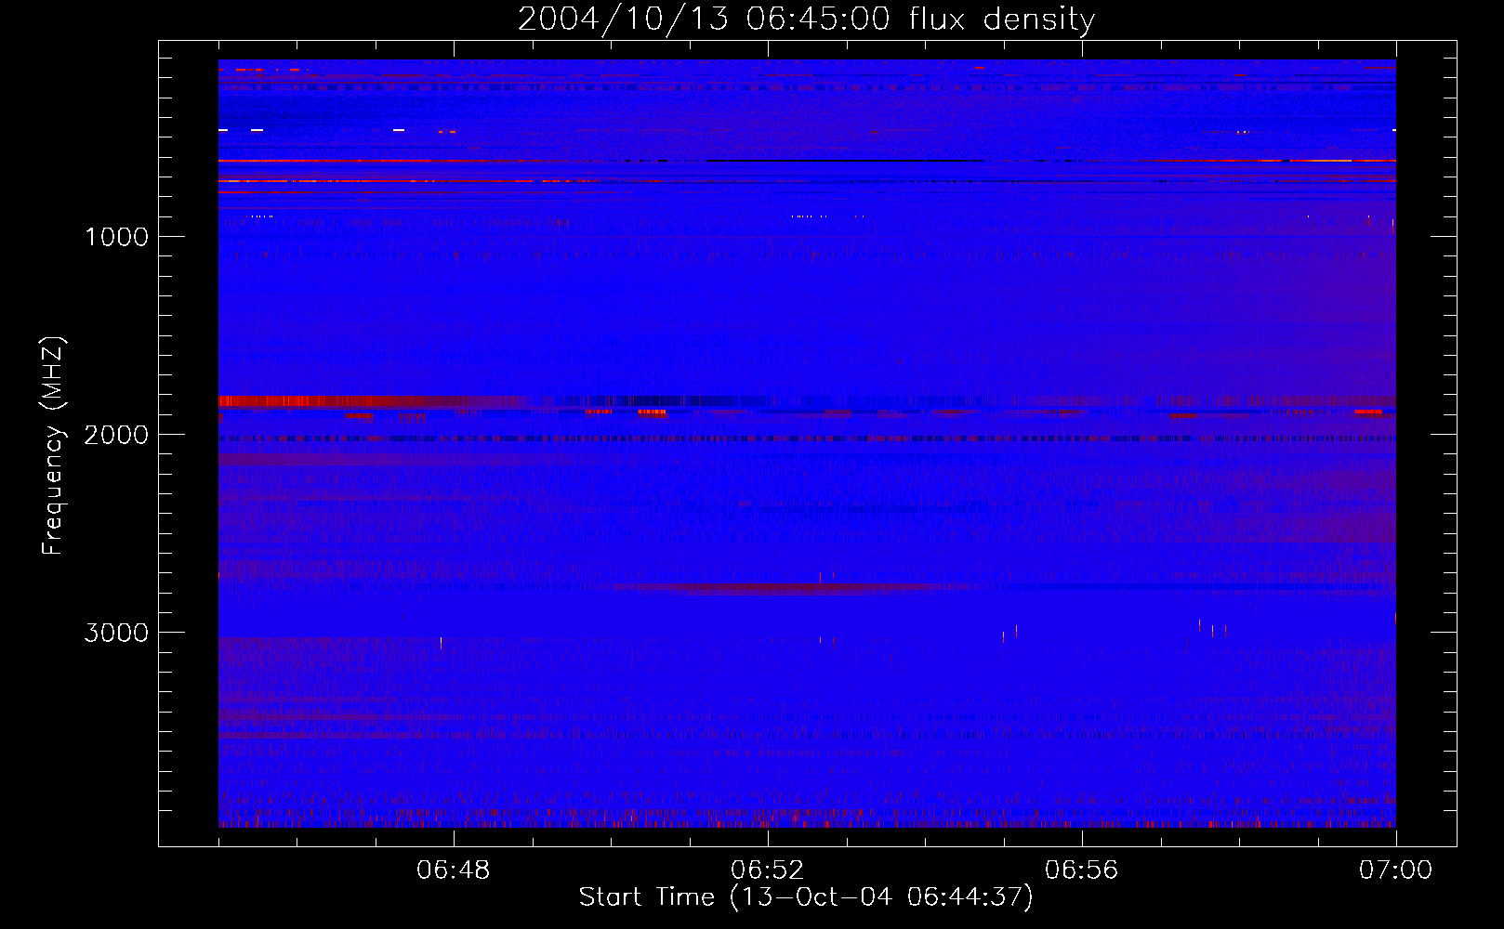Click the plot title '2004/10/13 06:45:00 flux density'

click(x=806, y=19)
